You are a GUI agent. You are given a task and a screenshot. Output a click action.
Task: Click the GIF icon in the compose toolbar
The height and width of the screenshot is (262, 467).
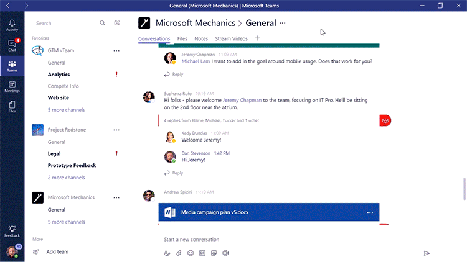point(202,253)
